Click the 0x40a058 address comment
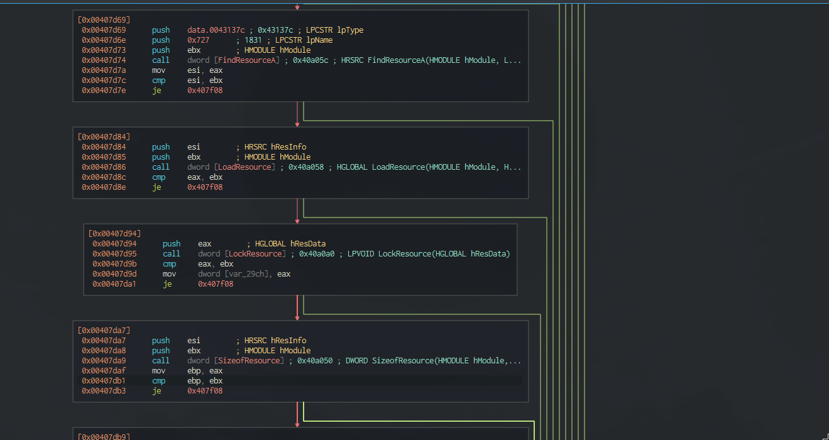 [x=307, y=167]
